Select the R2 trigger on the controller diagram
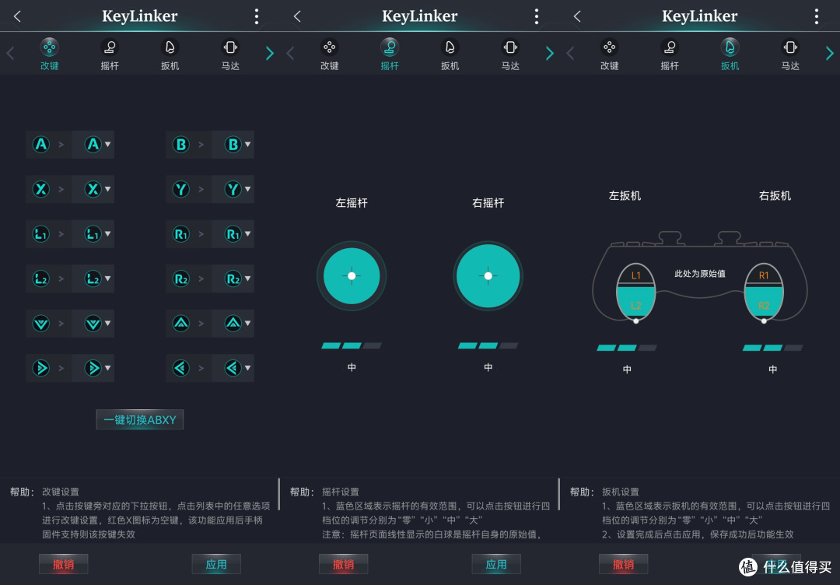This screenshot has width=840, height=585. click(x=764, y=303)
